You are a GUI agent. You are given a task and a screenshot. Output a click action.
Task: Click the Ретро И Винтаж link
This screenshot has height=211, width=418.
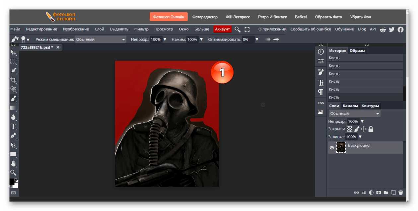(272, 17)
